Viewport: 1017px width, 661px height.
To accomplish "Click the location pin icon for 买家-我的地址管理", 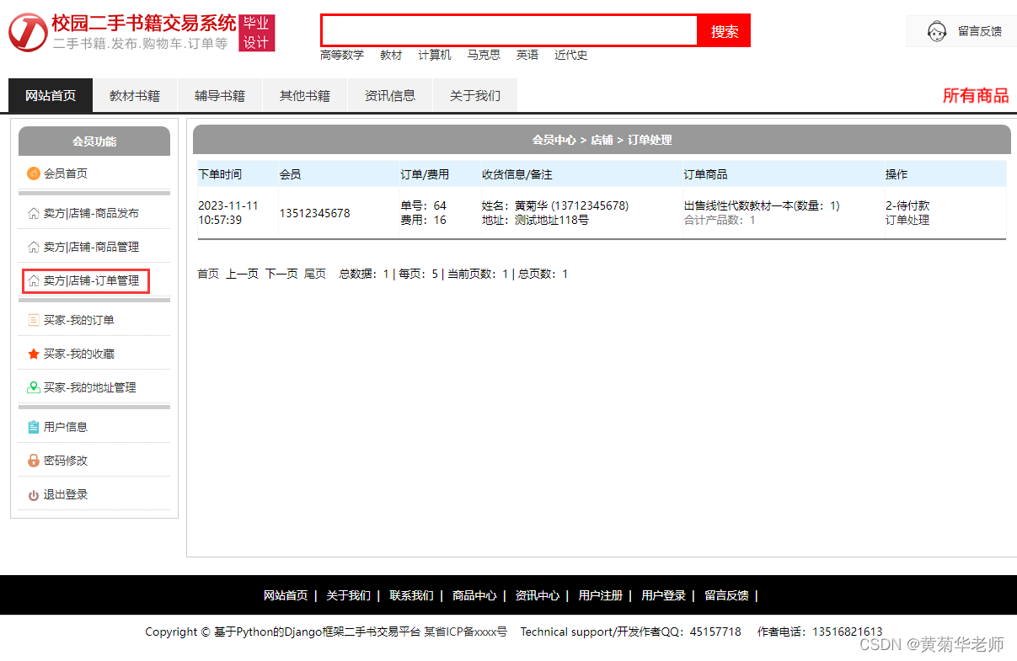I will tap(34, 387).
